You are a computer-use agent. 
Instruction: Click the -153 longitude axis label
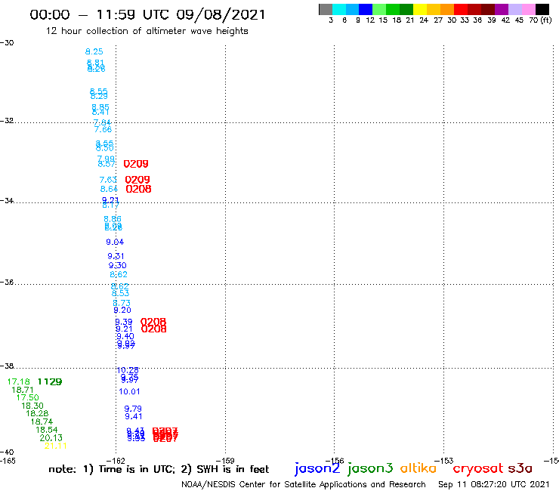click(x=444, y=461)
